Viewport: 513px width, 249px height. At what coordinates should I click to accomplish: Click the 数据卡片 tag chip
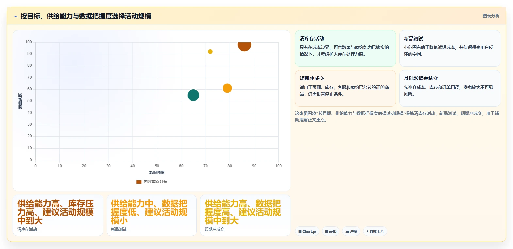pyautogui.click(x=375, y=231)
